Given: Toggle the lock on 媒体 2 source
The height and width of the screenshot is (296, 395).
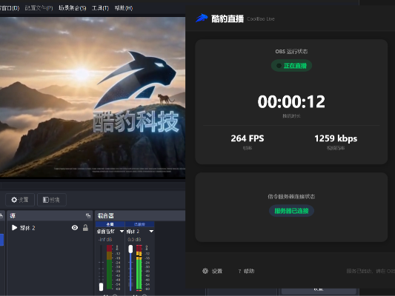Looking at the screenshot, I should (85, 228).
